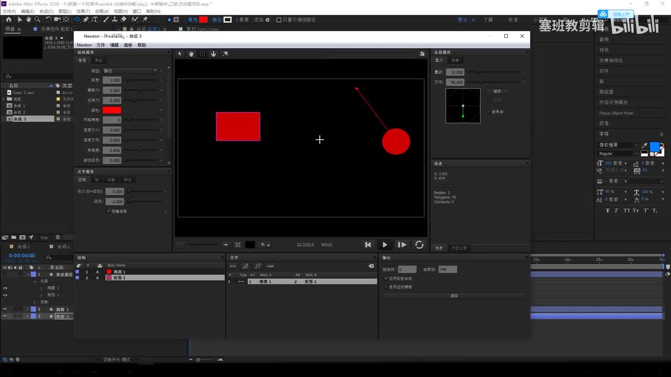Select the After Effects Hand tool
This screenshot has height=377, width=671.
pos(28,19)
